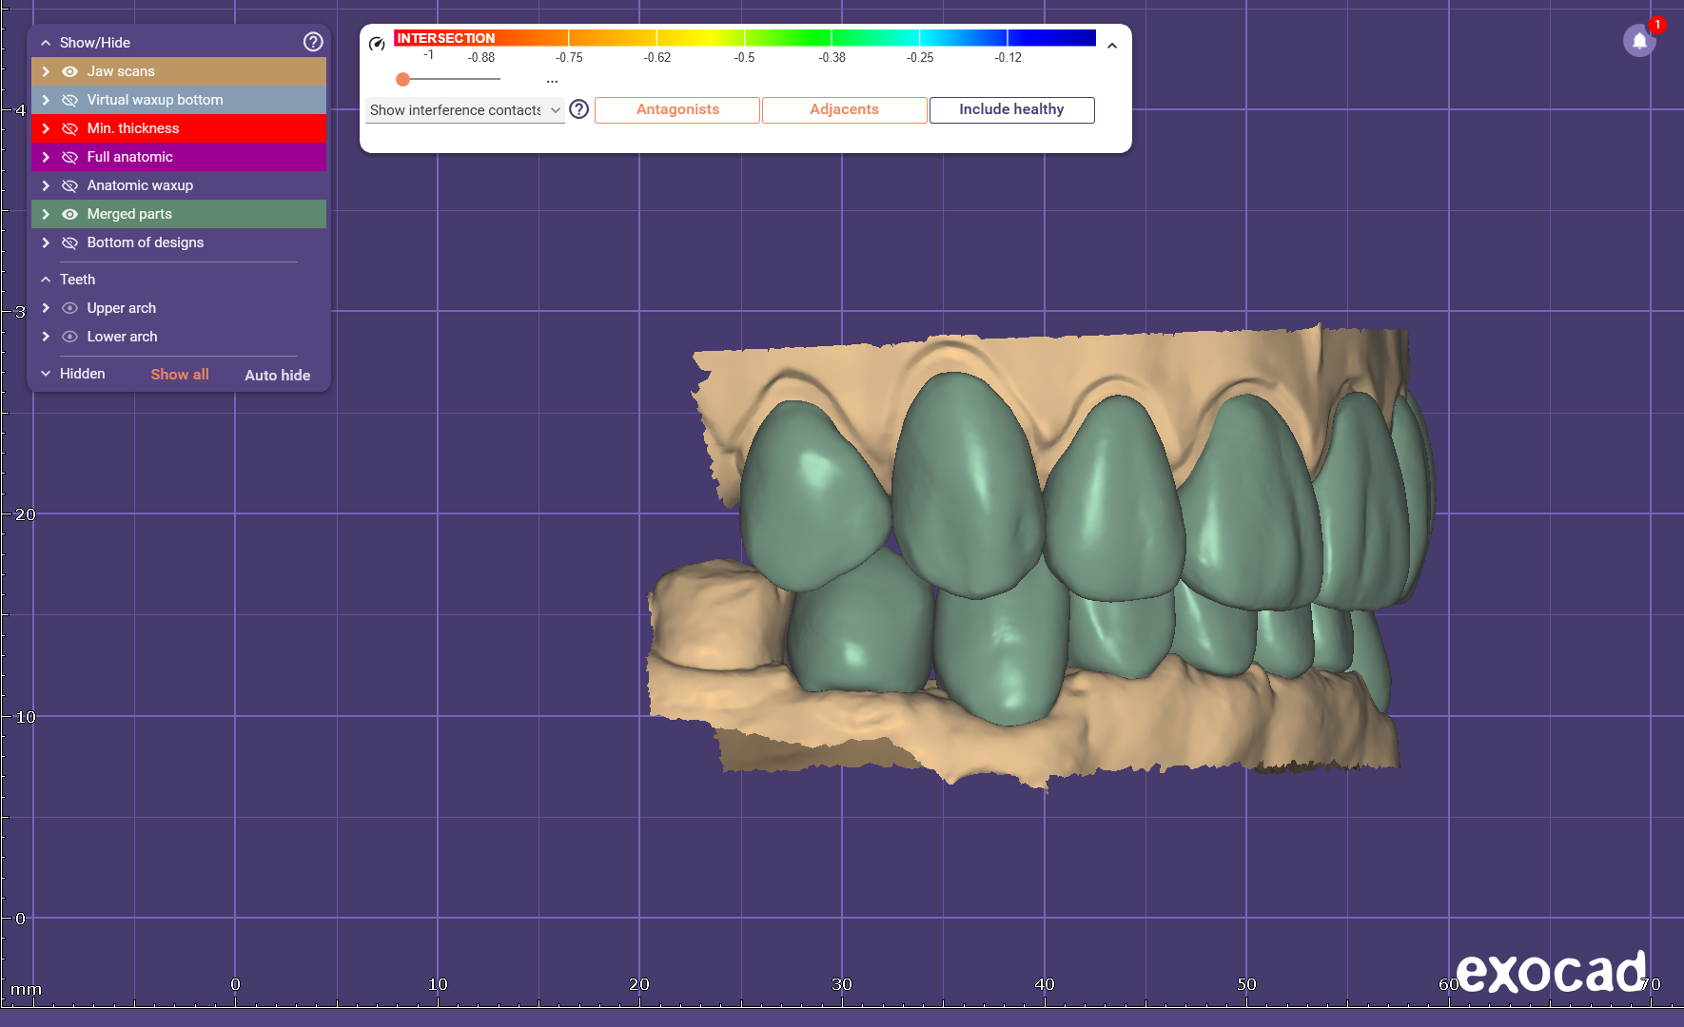Select the Anatomic waxup entry
This screenshot has width=1684, height=1027.
point(140,185)
